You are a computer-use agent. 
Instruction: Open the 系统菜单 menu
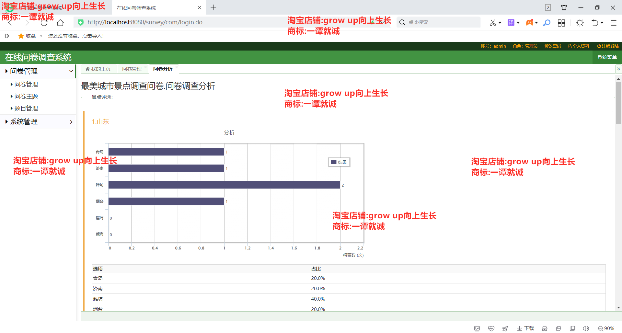[607, 57]
